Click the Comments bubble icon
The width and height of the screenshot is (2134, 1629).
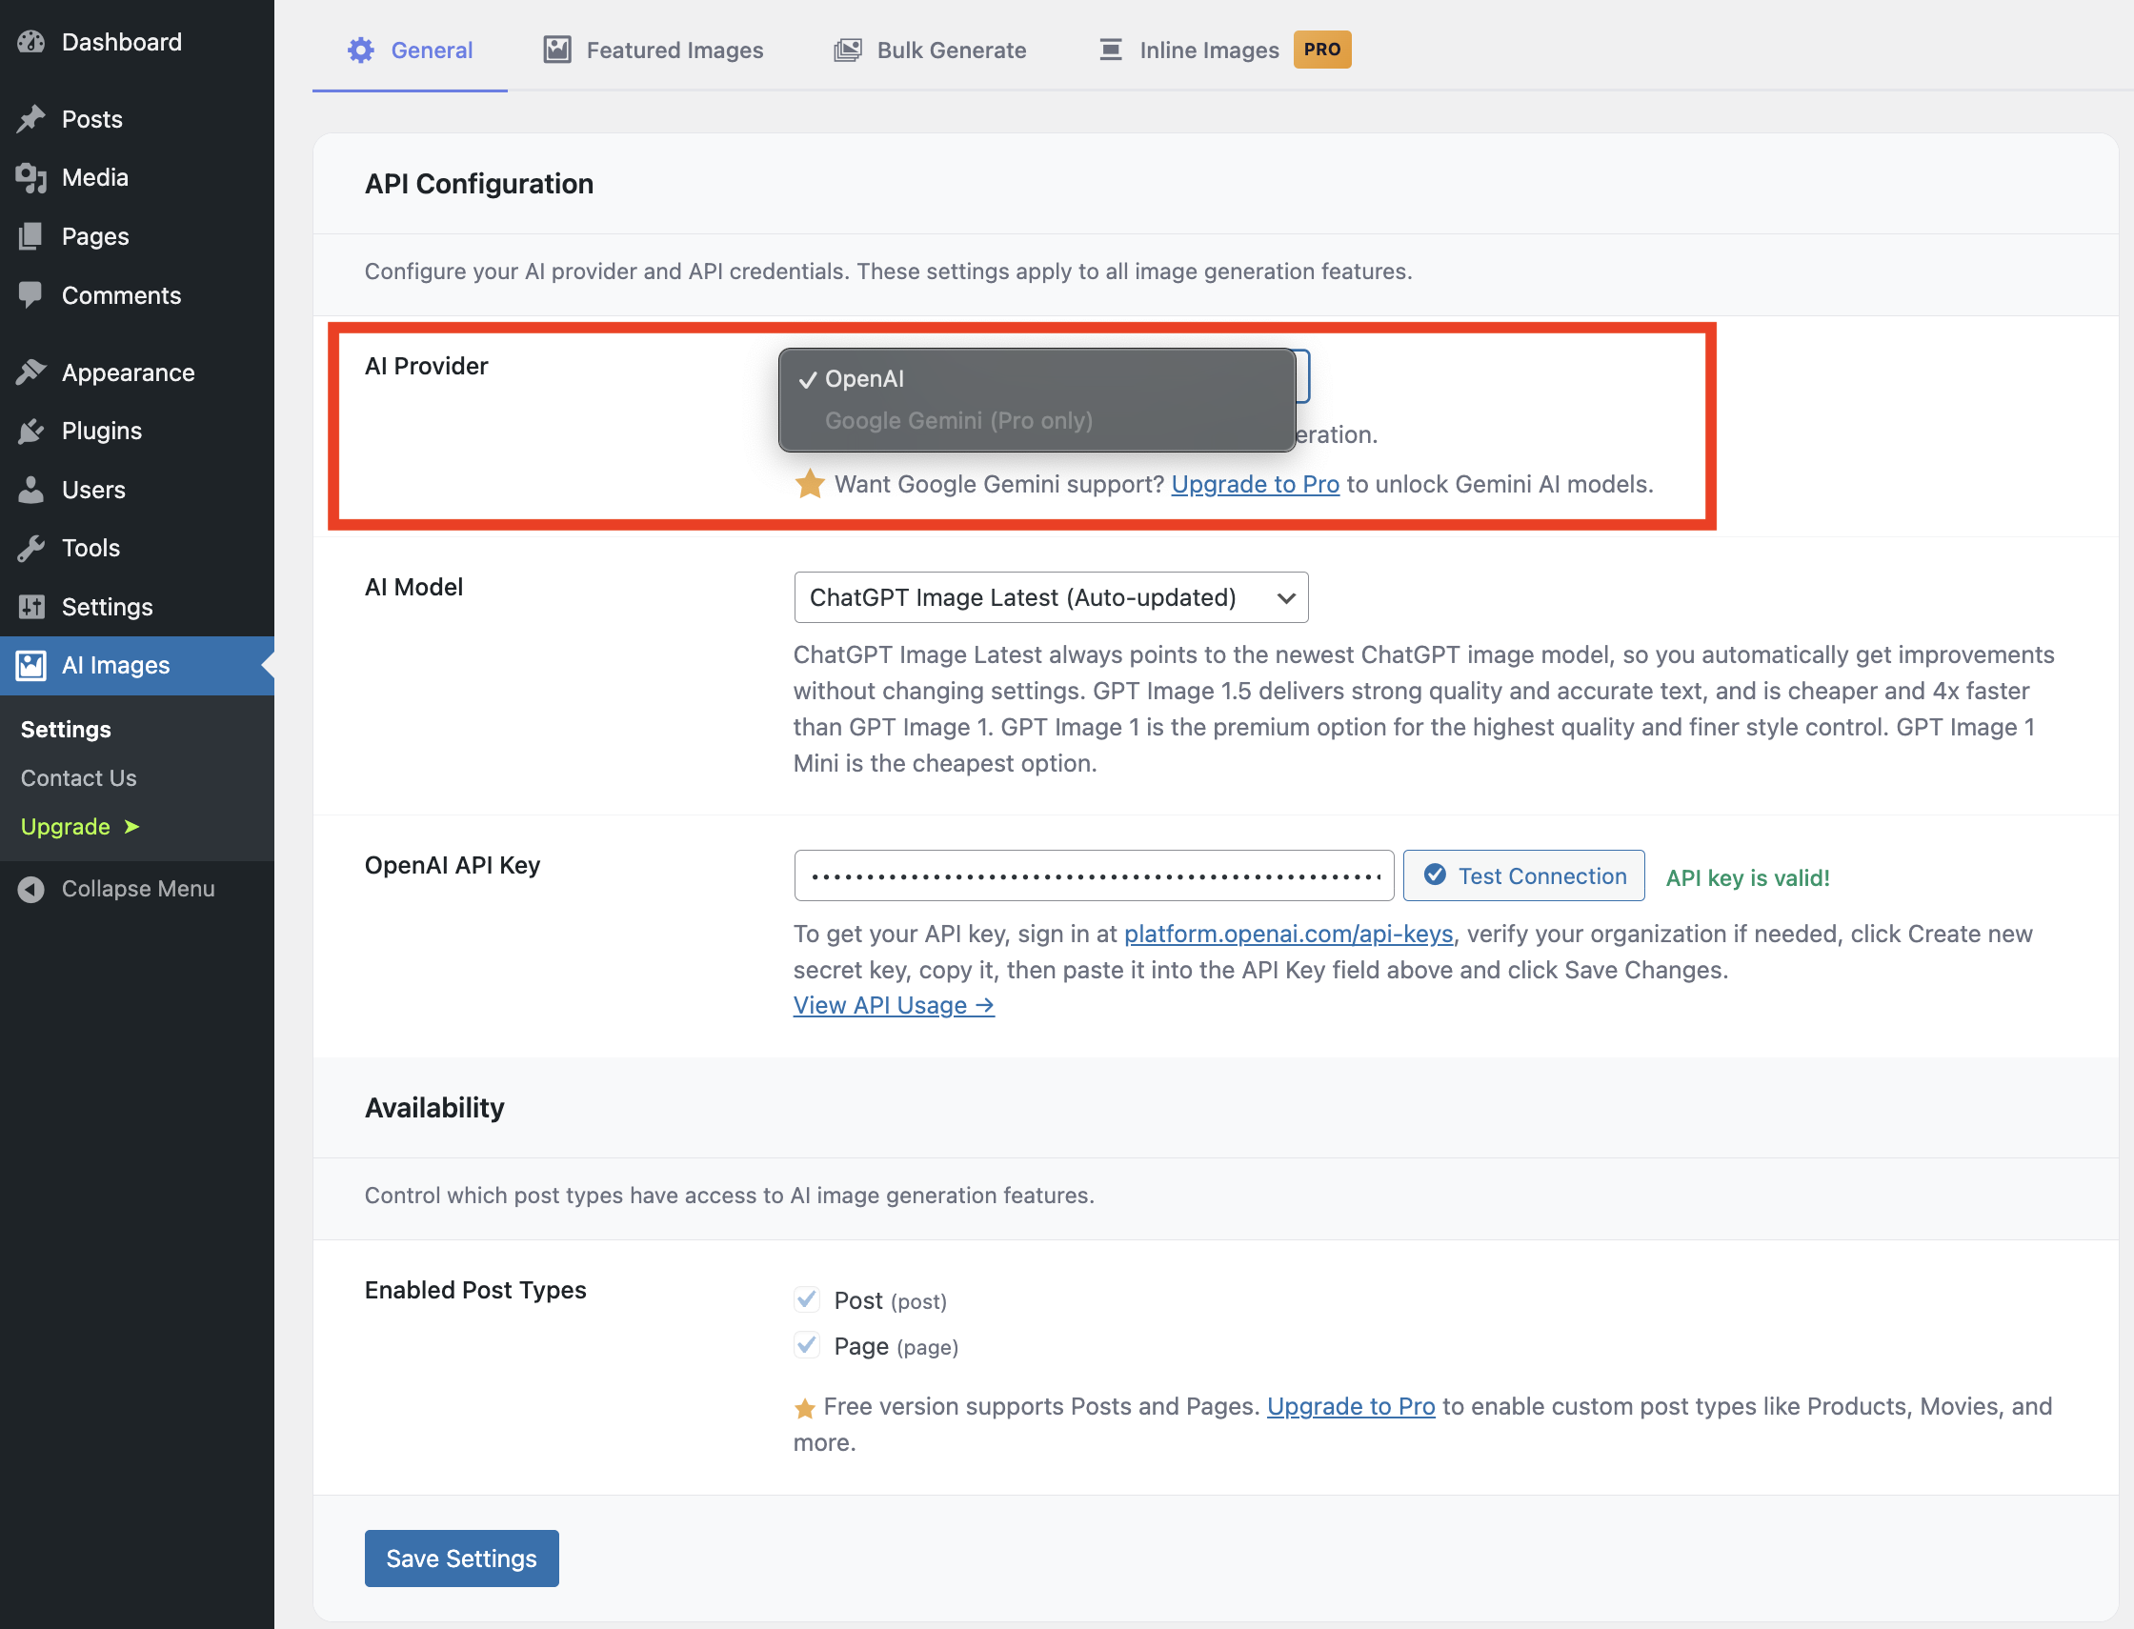pos(31,294)
